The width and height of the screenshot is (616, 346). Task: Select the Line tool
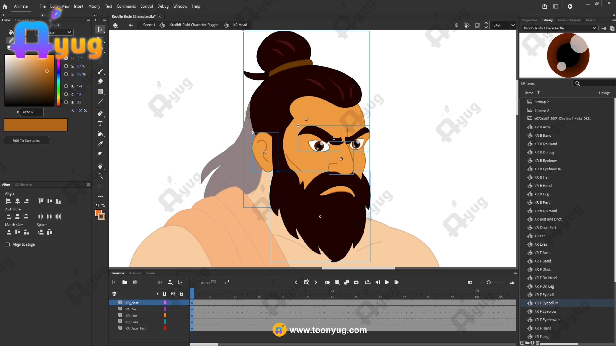[100, 102]
